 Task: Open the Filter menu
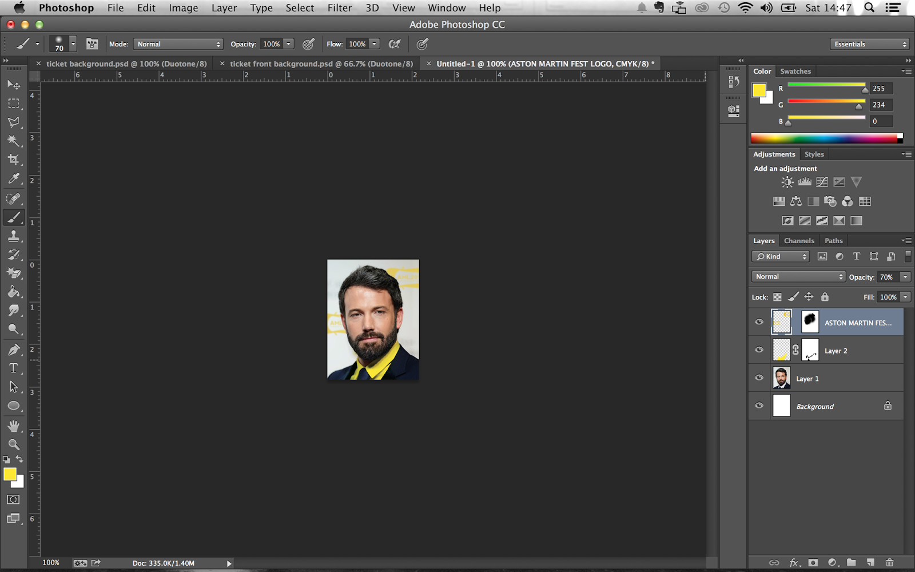(x=340, y=8)
